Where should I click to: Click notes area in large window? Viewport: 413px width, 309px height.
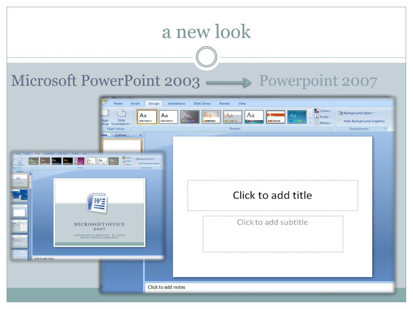(x=270, y=287)
